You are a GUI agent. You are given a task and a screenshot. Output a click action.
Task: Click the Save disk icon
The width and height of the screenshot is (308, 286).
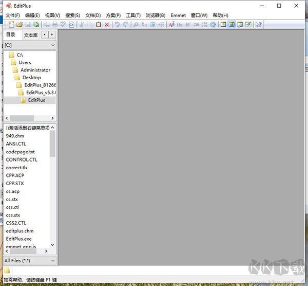tap(28, 25)
